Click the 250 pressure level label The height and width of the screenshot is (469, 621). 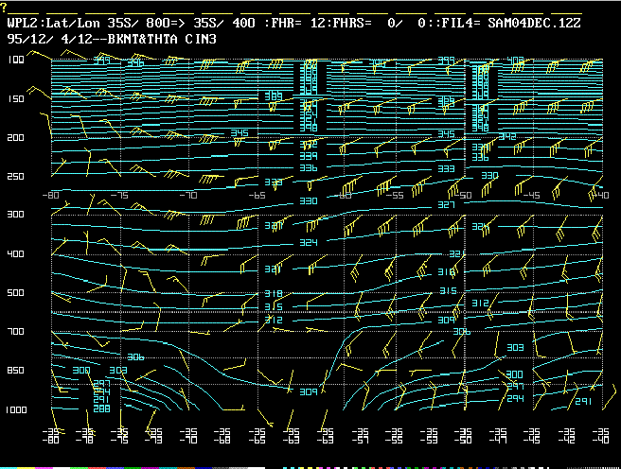[16, 177]
